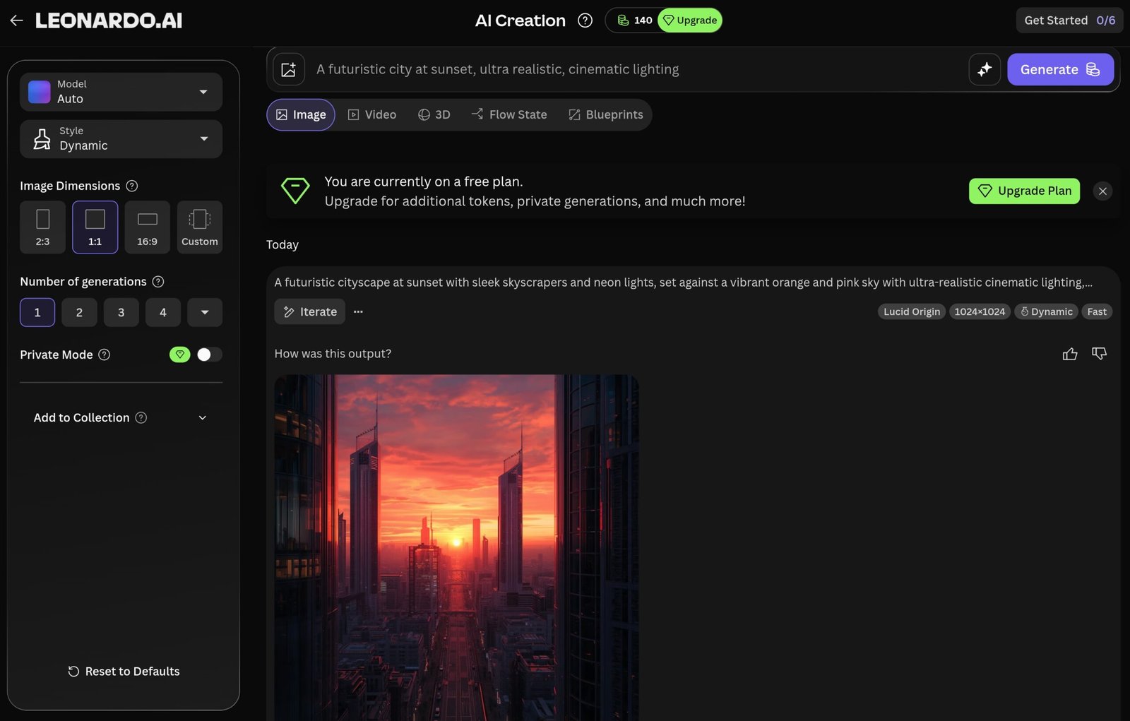The width and height of the screenshot is (1130, 721).
Task: Open the Style Dynamic dropdown
Action: pos(121,139)
